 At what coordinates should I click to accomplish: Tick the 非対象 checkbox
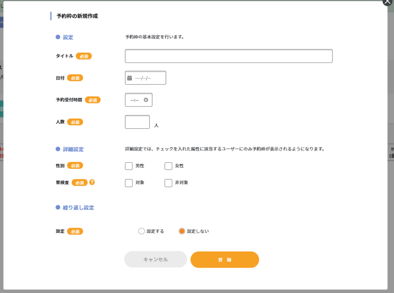[169, 183]
